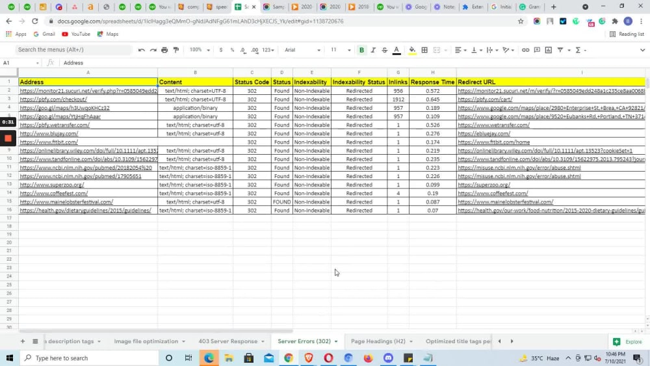
Task: Open the pbfy.com/checkout link
Action: click(x=53, y=99)
